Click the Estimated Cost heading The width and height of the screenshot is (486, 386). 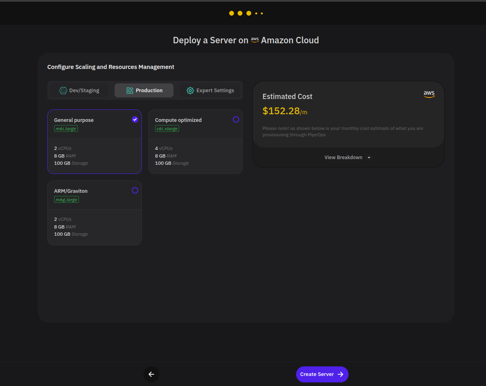287,97
